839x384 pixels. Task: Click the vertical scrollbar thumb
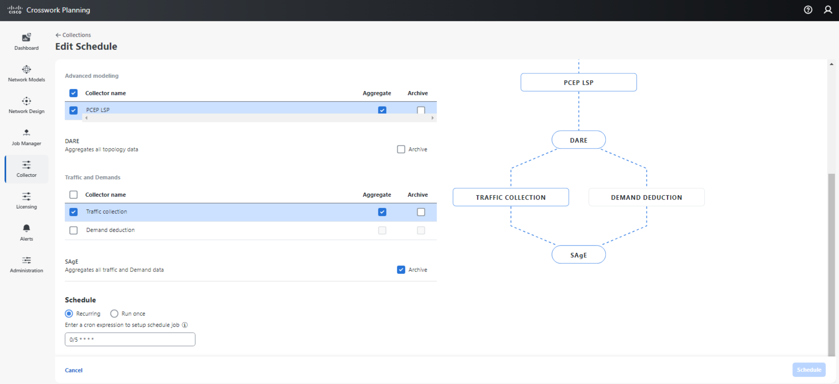click(832, 265)
